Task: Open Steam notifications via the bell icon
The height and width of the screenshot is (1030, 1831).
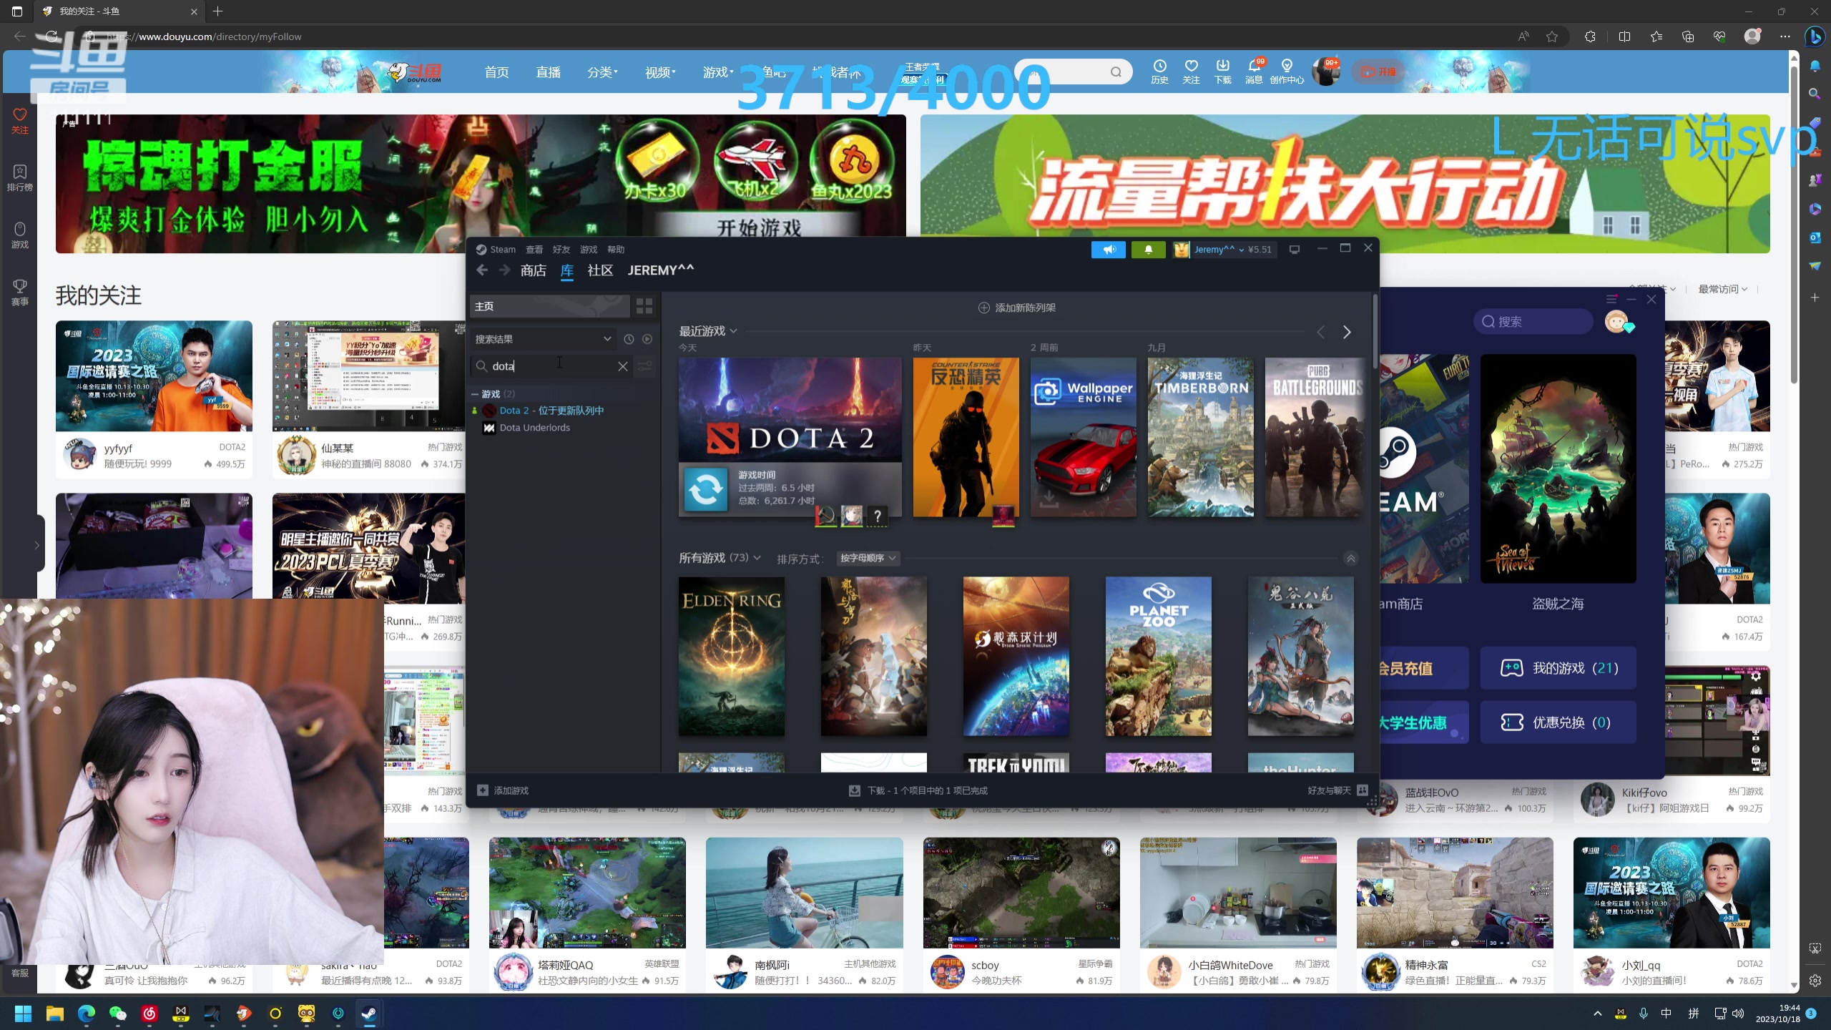Action: point(1147,249)
